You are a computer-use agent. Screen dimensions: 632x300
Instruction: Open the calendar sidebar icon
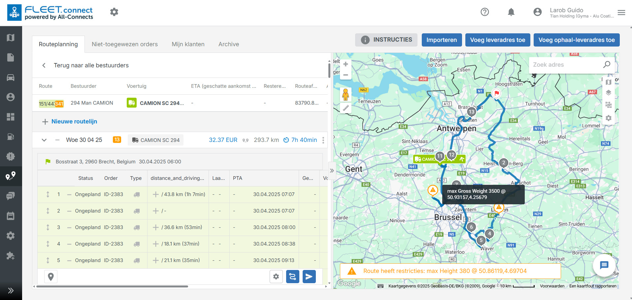[x=11, y=216]
